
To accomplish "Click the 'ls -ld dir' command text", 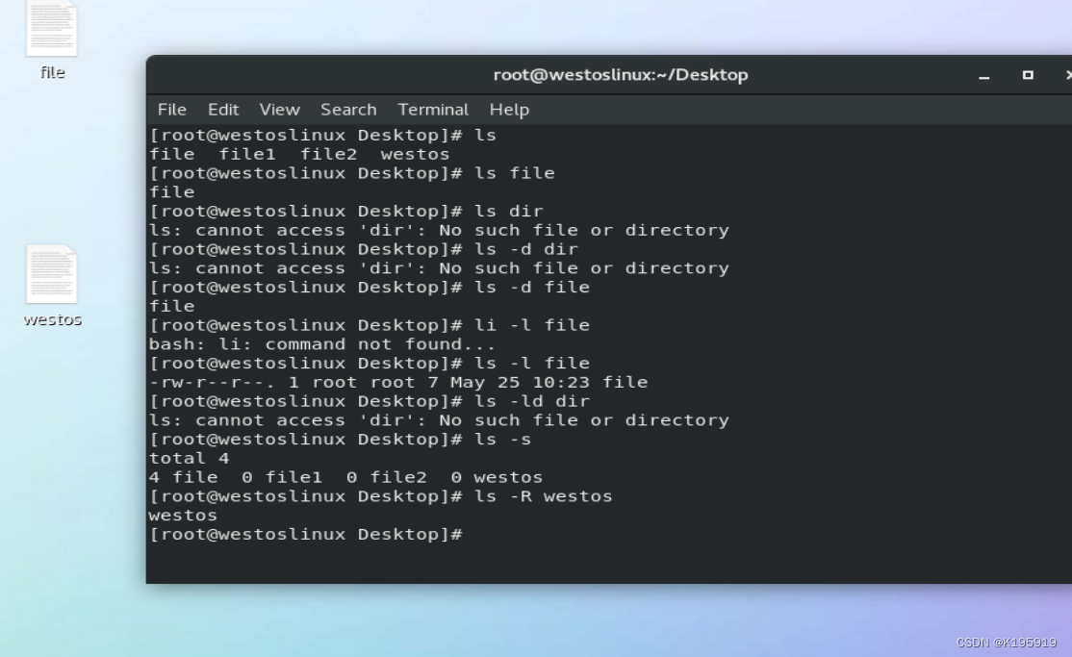I will 532,401.
